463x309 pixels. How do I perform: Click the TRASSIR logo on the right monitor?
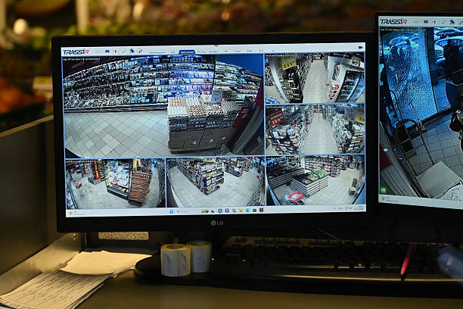[393, 22]
